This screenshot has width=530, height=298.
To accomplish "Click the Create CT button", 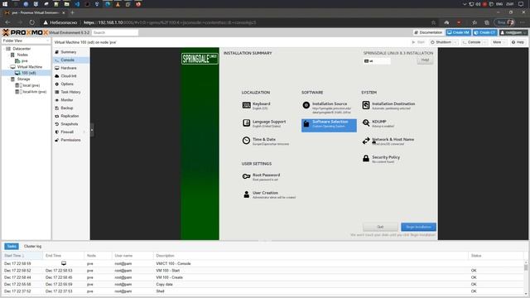I will [x=485, y=32].
